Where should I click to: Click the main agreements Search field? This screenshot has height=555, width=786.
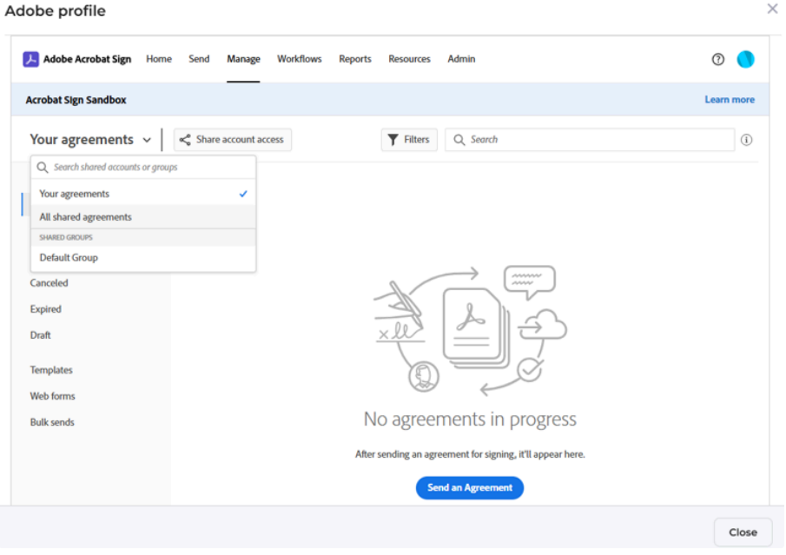pyautogui.click(x=590, y=140)
